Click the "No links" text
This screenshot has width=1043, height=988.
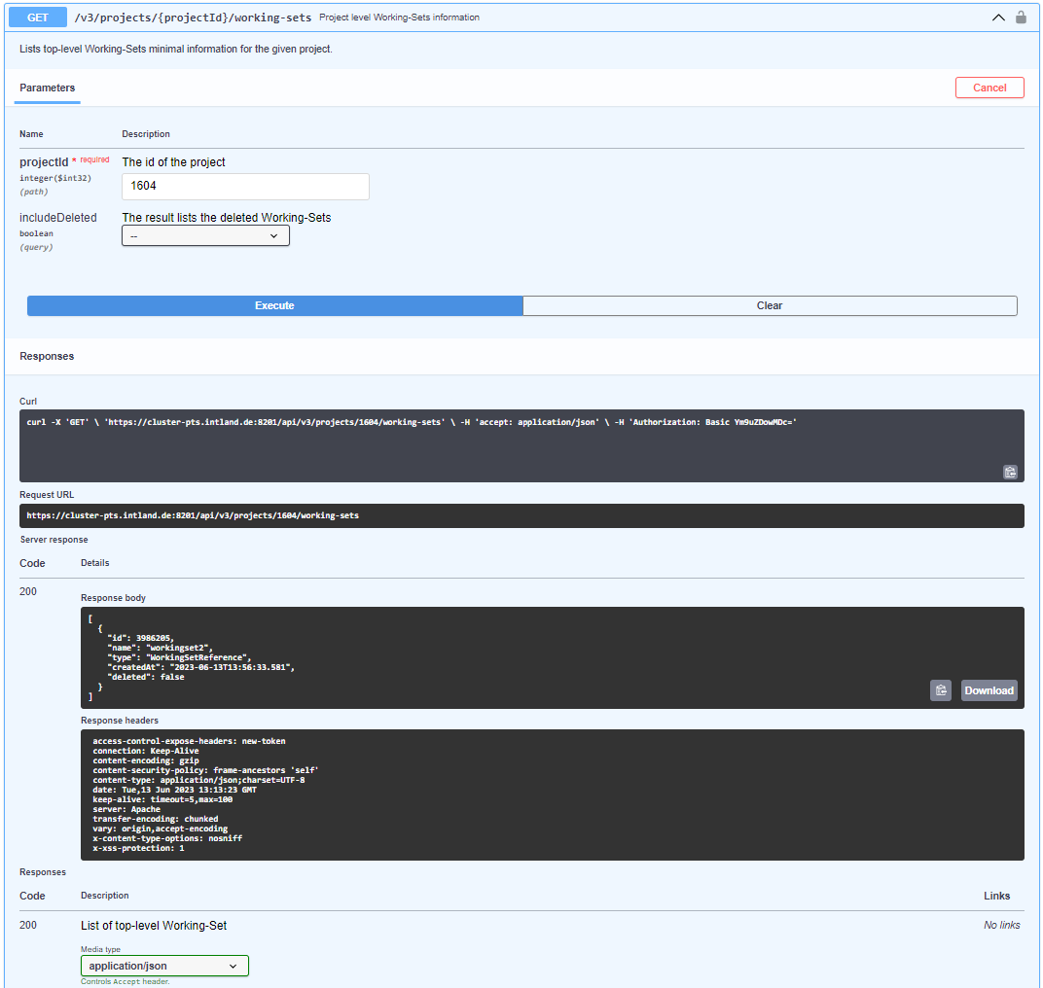(1002, 926)
